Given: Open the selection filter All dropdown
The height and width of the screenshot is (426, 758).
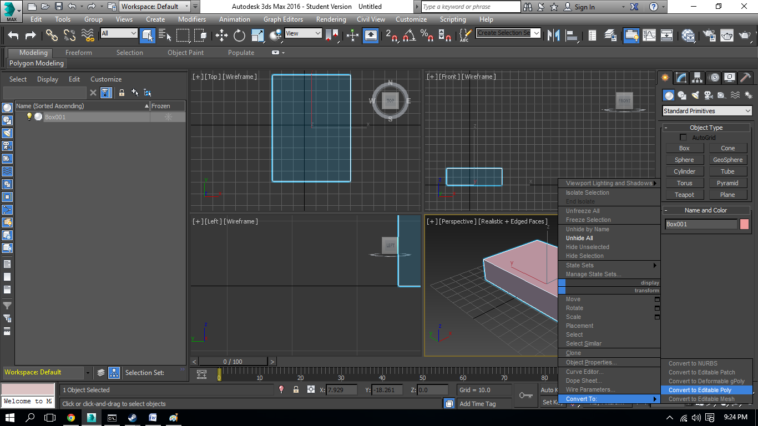Looking at the screenshot, I should pyautogui.click(x=119, y=33).
